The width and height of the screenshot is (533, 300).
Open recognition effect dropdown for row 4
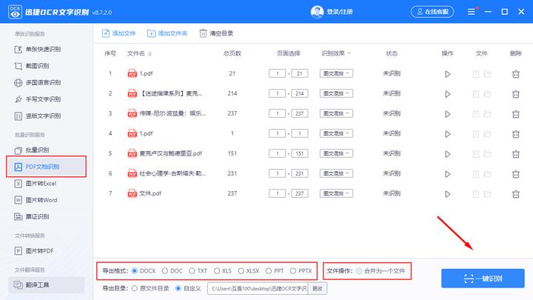[336, 133]
